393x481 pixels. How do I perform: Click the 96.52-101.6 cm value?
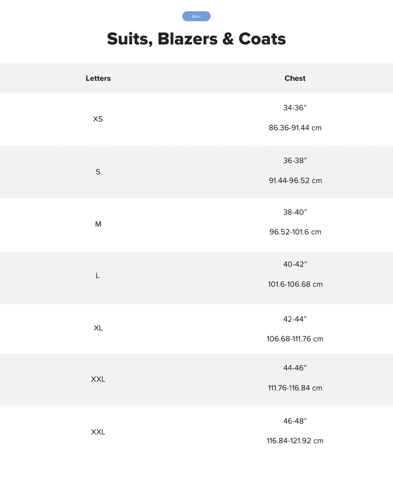pyautogui.click(x=295, y=232)
